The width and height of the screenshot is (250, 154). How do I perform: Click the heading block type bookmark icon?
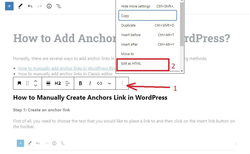19,83
